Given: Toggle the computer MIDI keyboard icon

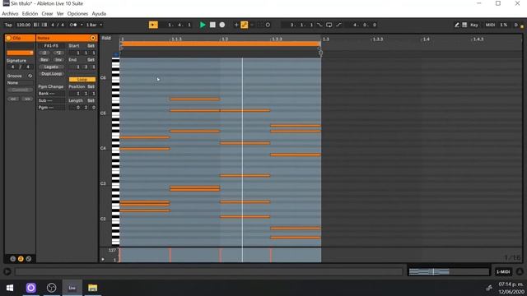Looking at the screenshot, I should click(464, 25).
